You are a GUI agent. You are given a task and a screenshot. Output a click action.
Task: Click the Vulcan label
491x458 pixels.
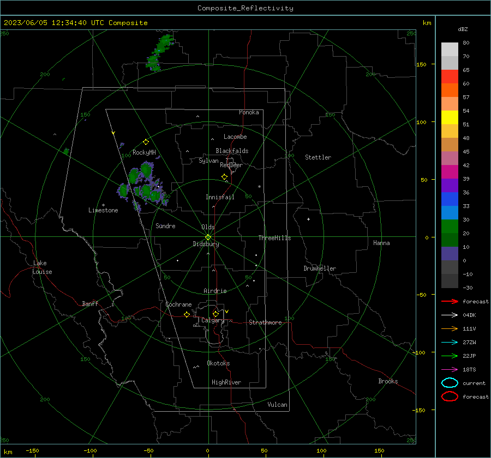pyautogui.click(x=277, y=405)
